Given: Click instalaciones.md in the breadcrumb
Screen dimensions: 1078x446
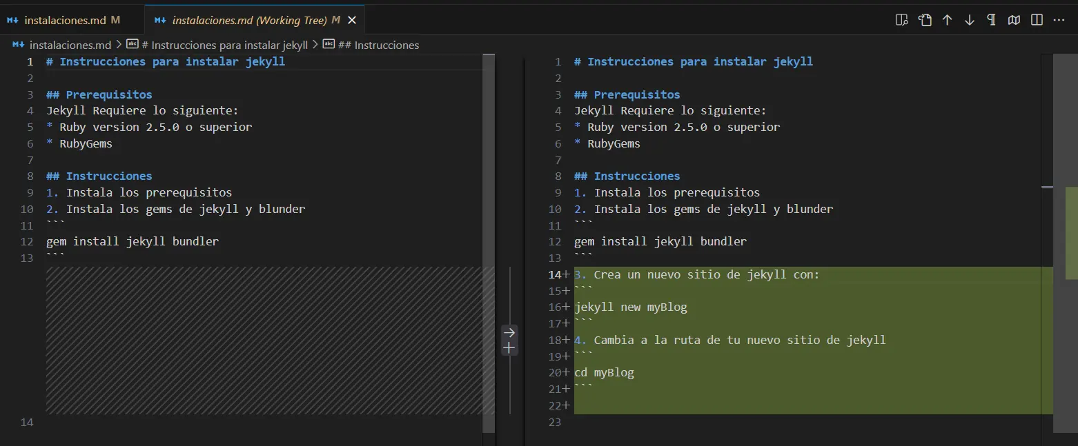Looking at the screenshot, I should pyautogui.click(x=70, y=45).
